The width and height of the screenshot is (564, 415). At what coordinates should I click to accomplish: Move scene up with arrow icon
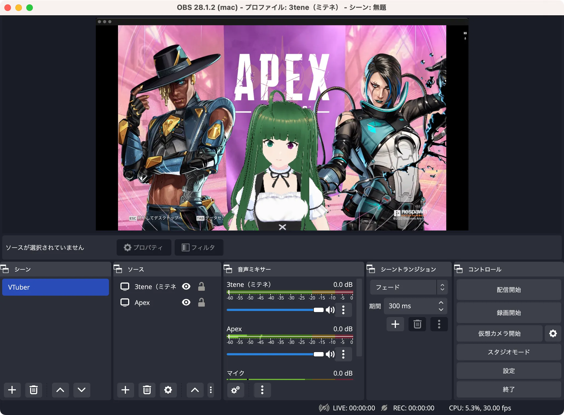point(60,390)
